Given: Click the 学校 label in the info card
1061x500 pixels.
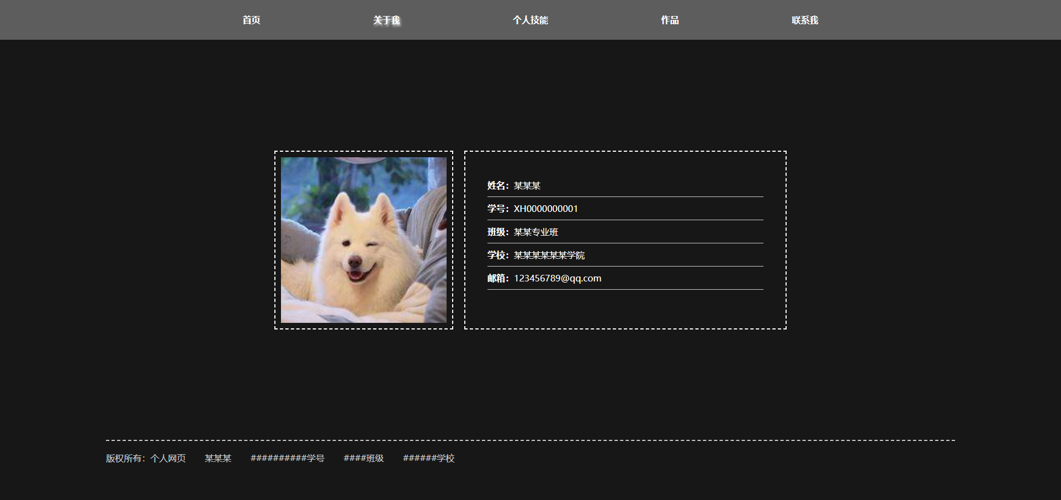Looking at the screenshot, I should [498, 255].
